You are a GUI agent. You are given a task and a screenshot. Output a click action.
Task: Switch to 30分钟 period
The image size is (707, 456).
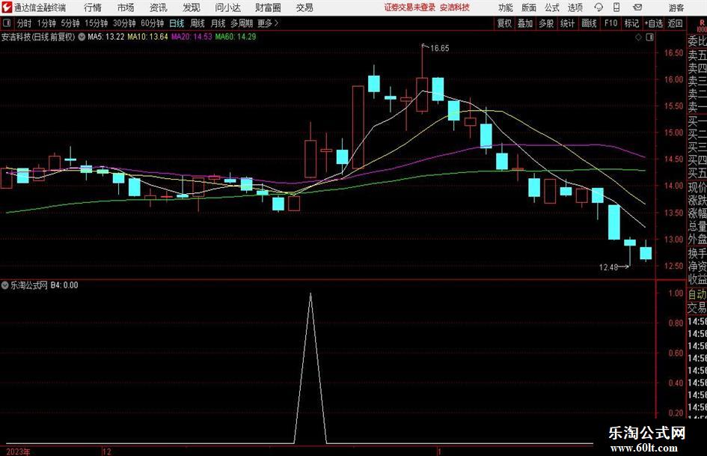(x=124, y=23)
